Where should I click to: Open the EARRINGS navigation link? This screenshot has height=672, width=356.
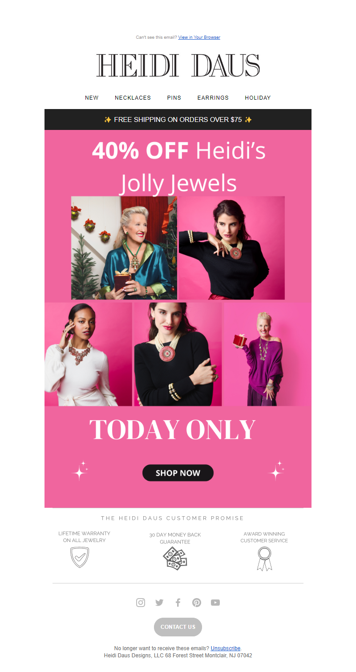click(213, 97)
